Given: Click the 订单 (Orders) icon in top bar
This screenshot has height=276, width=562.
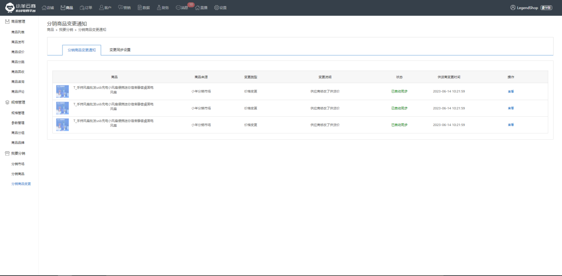Looking at the screenshot, I should click(83, 8).
